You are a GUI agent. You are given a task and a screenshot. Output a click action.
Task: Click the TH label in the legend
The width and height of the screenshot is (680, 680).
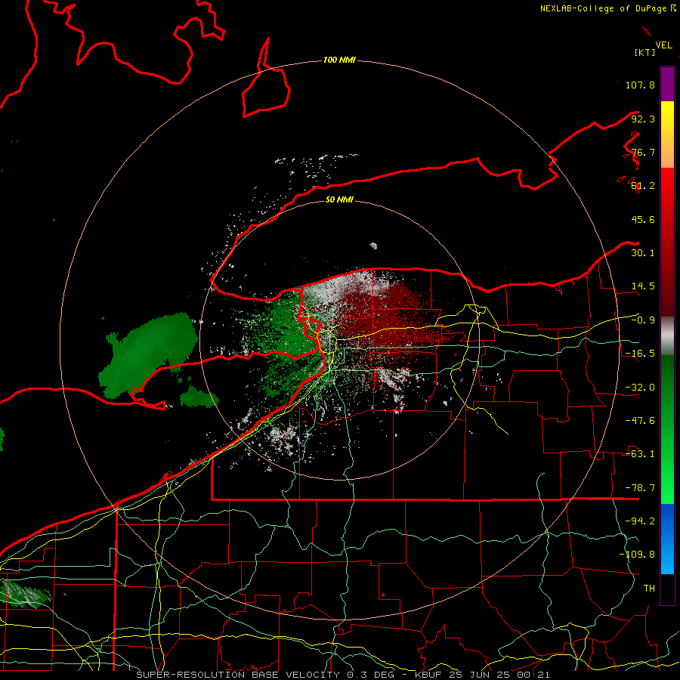tap(649, 589)
